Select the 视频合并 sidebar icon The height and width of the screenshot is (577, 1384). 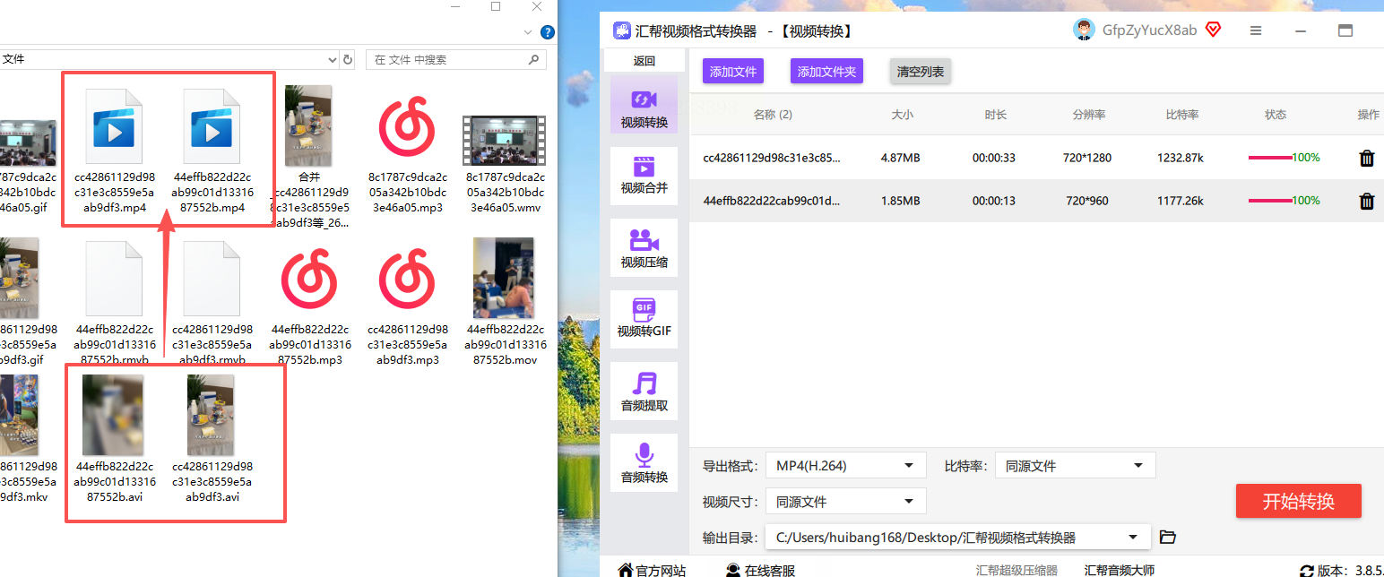[644, 175]
